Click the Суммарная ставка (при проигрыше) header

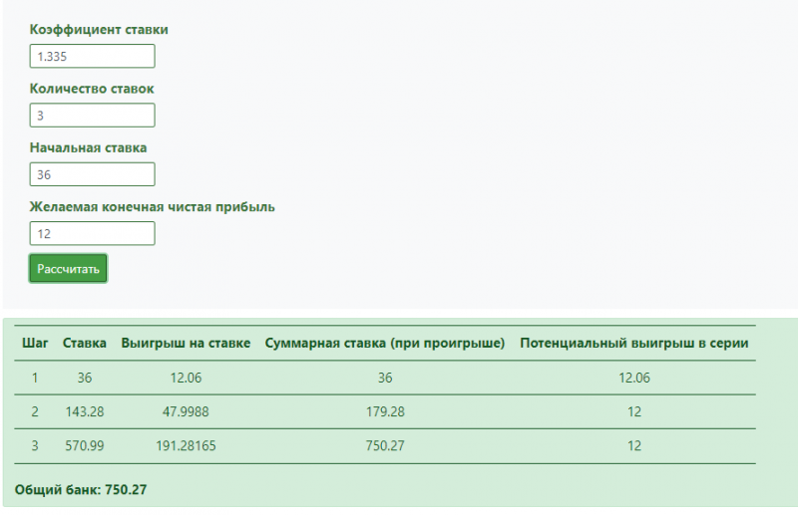[385, 343]
